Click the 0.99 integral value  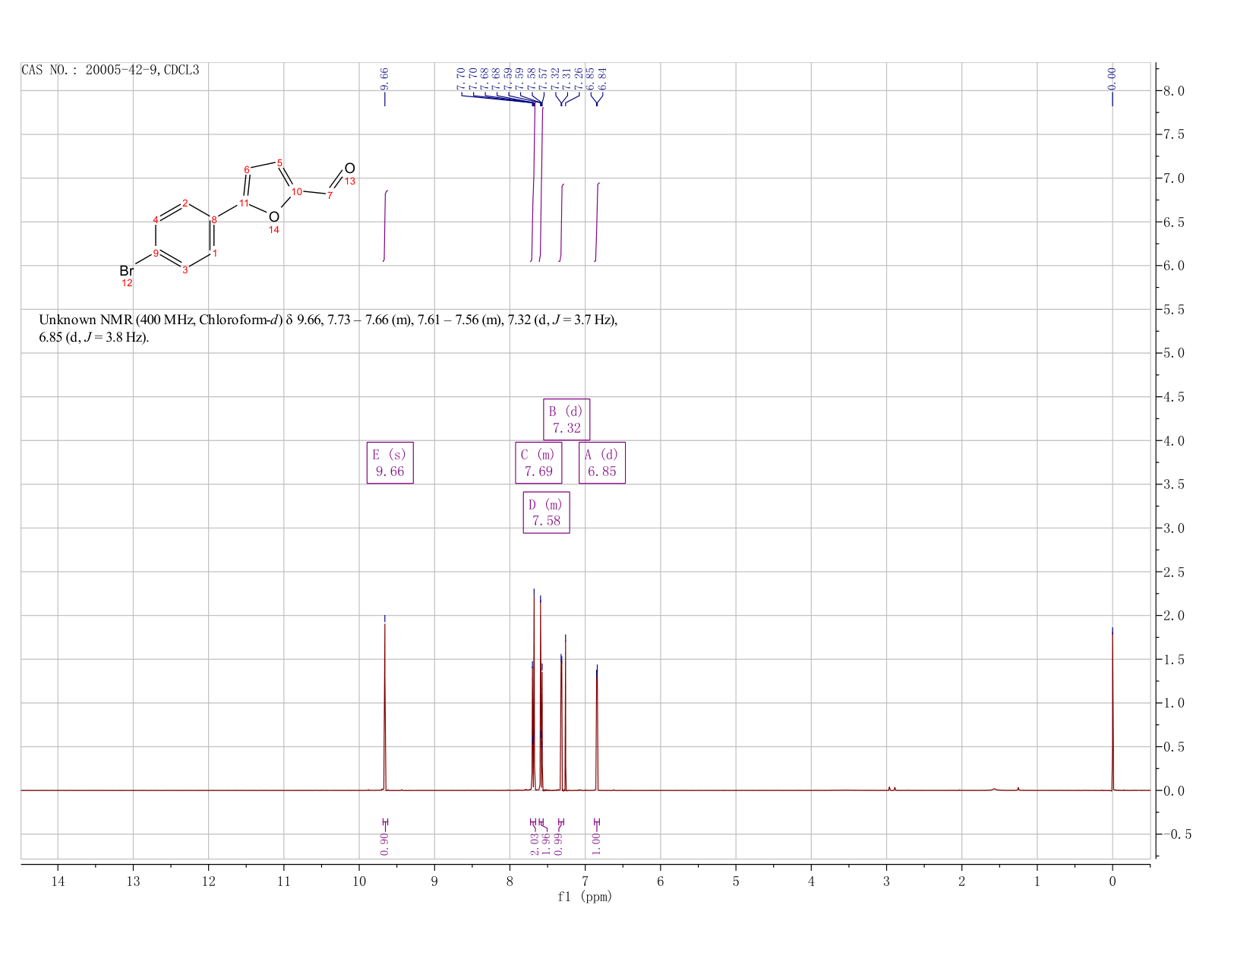(558, 843)
